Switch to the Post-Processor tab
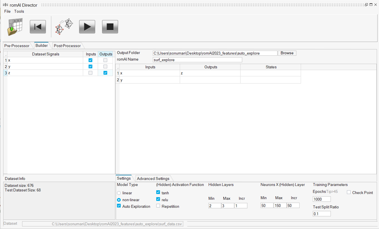This screenshot has height=229, width=379. 67,46
